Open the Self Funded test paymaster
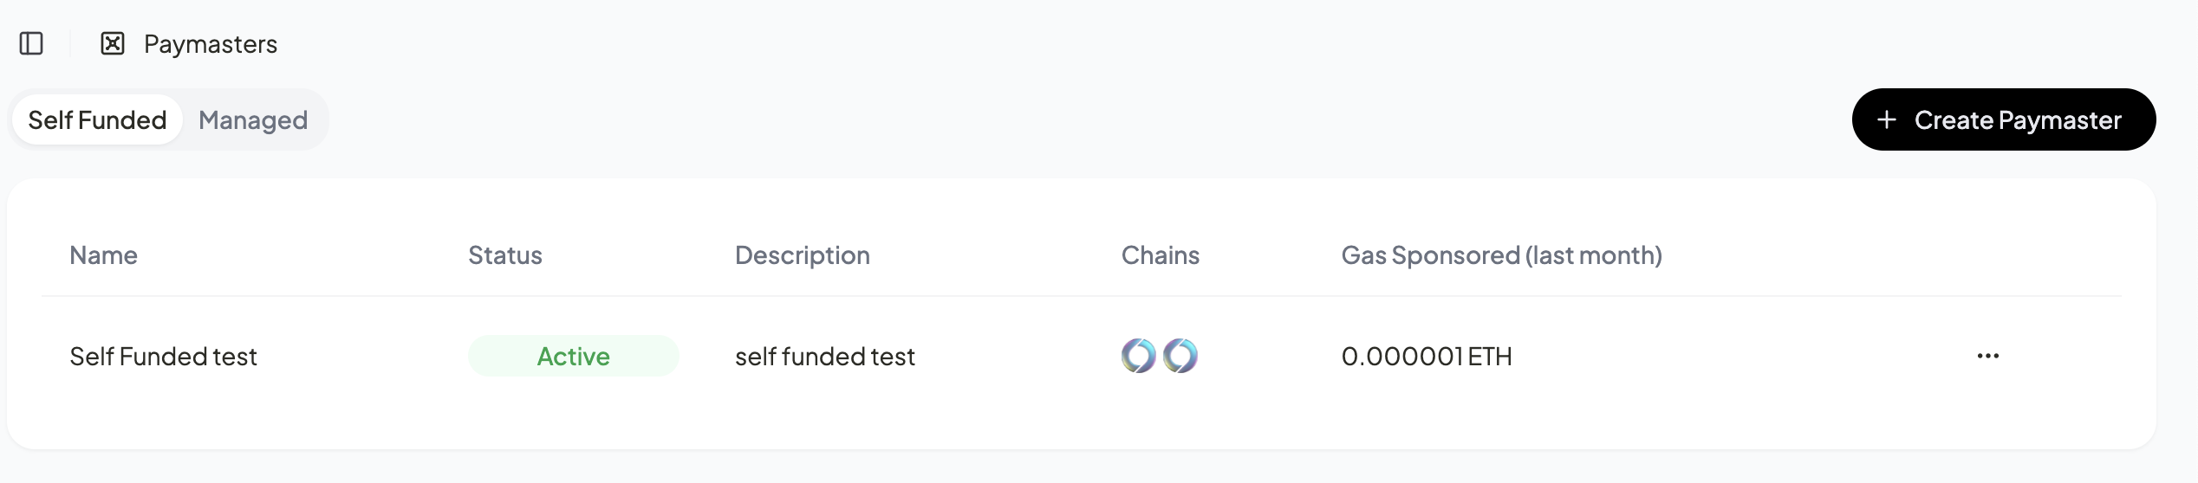This screenshot has width=2198, height=483. point(163,356)
